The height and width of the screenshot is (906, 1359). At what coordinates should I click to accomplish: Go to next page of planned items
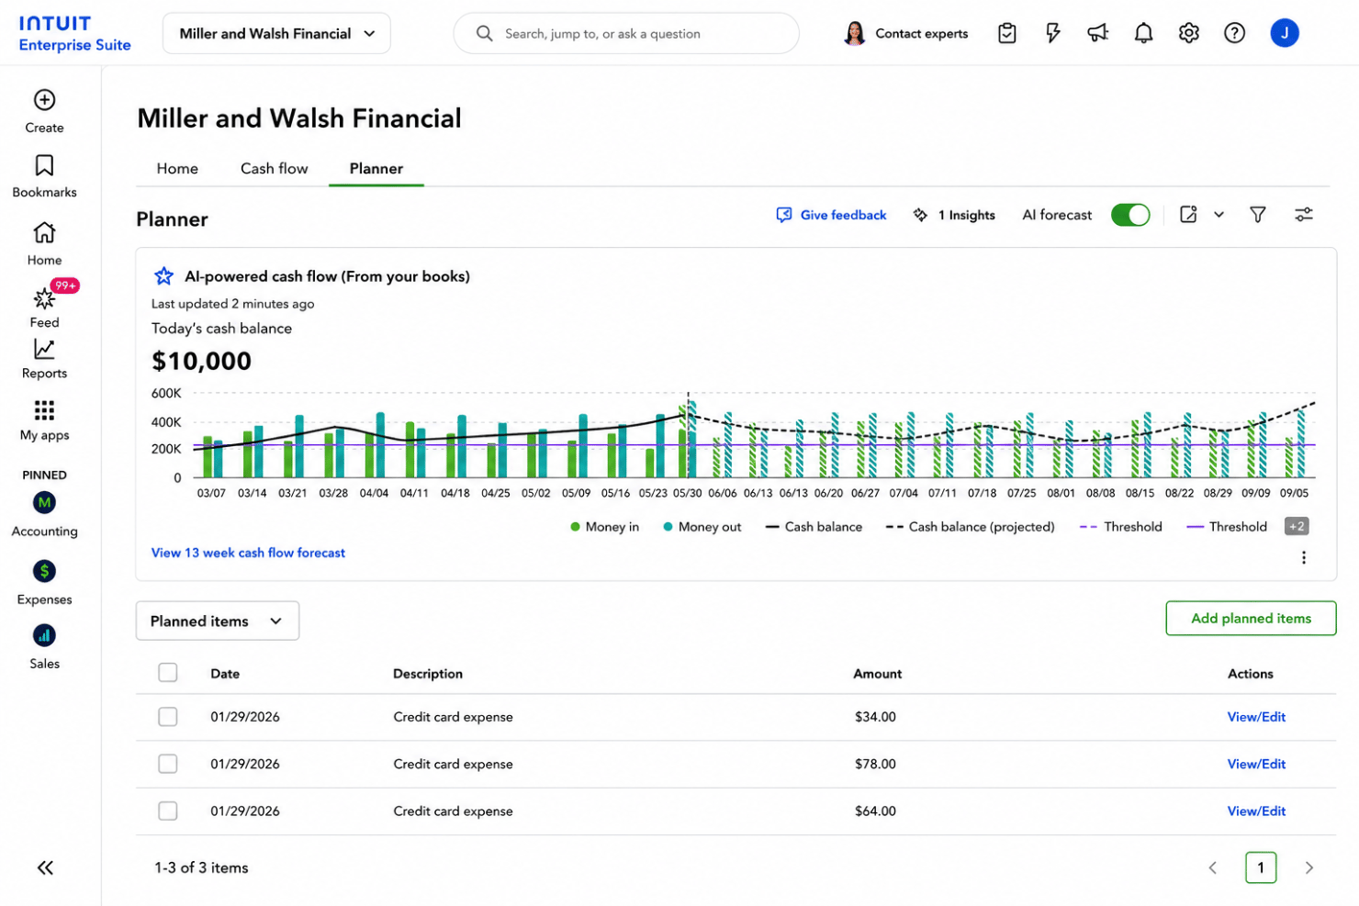(1309, 867)
